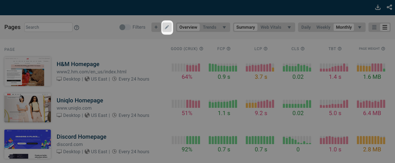395x163 pixels.
Task: Click H&M page weight chart 1.6 MB
Action: point(371,68)
